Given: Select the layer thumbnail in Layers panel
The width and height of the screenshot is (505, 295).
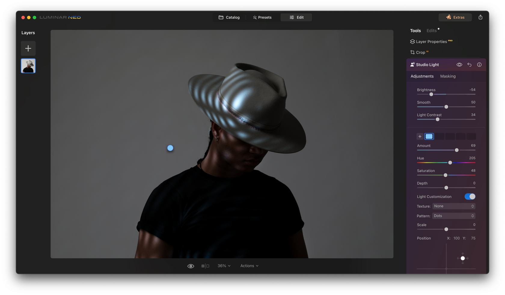Looking at the screenshot, I should coord(28,66).
